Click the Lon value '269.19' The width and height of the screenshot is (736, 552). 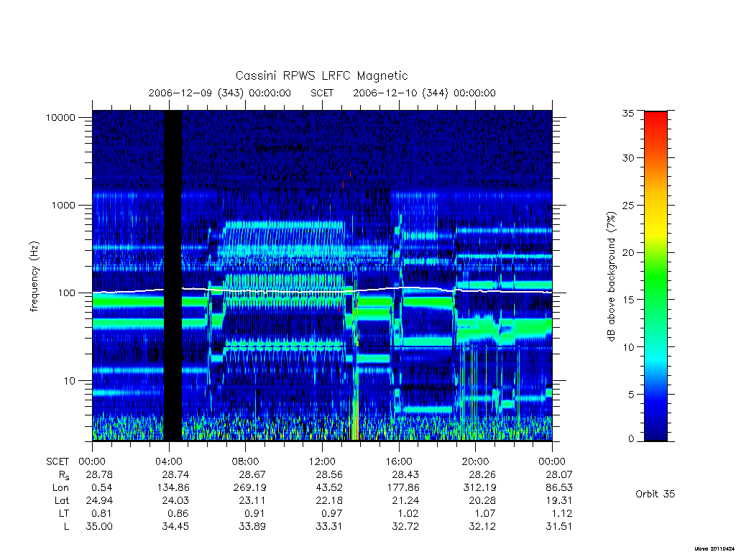[x=249, y=488]
